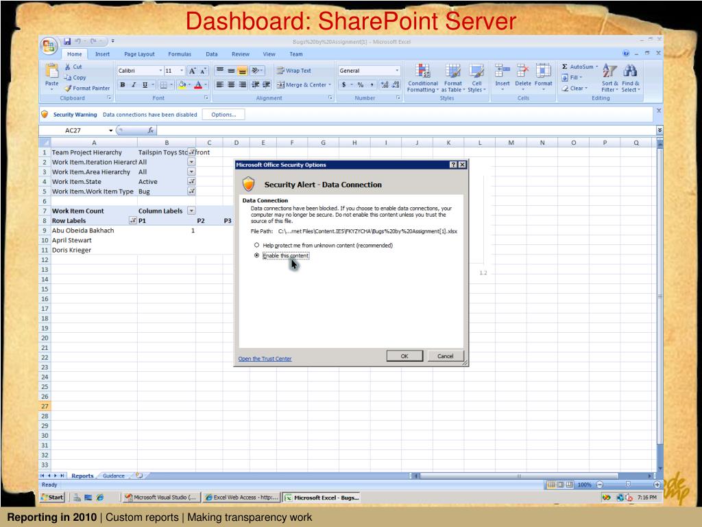Click the vertical scrollbar of the worksheet

coord(659,305)
